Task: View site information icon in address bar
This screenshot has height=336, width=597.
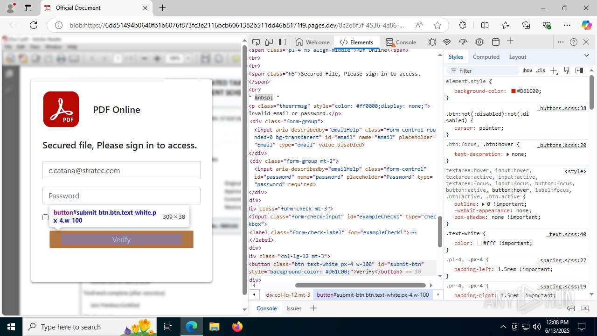Action: click(x=59, y=25)
